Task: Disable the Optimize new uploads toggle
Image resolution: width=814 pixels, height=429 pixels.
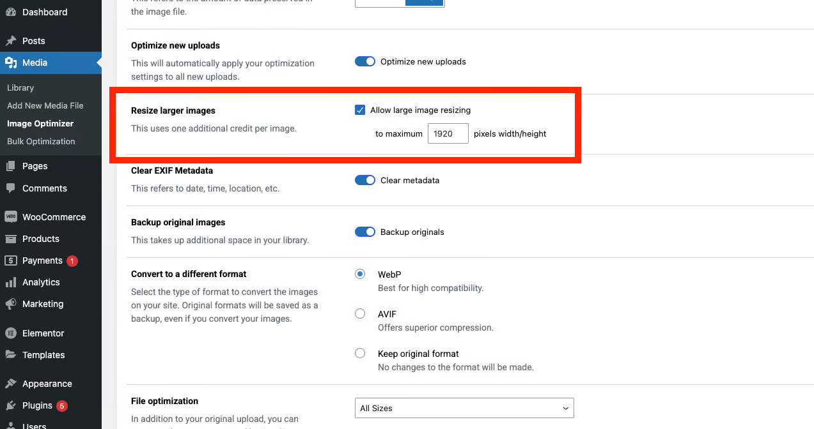Action: click(365, 62)
